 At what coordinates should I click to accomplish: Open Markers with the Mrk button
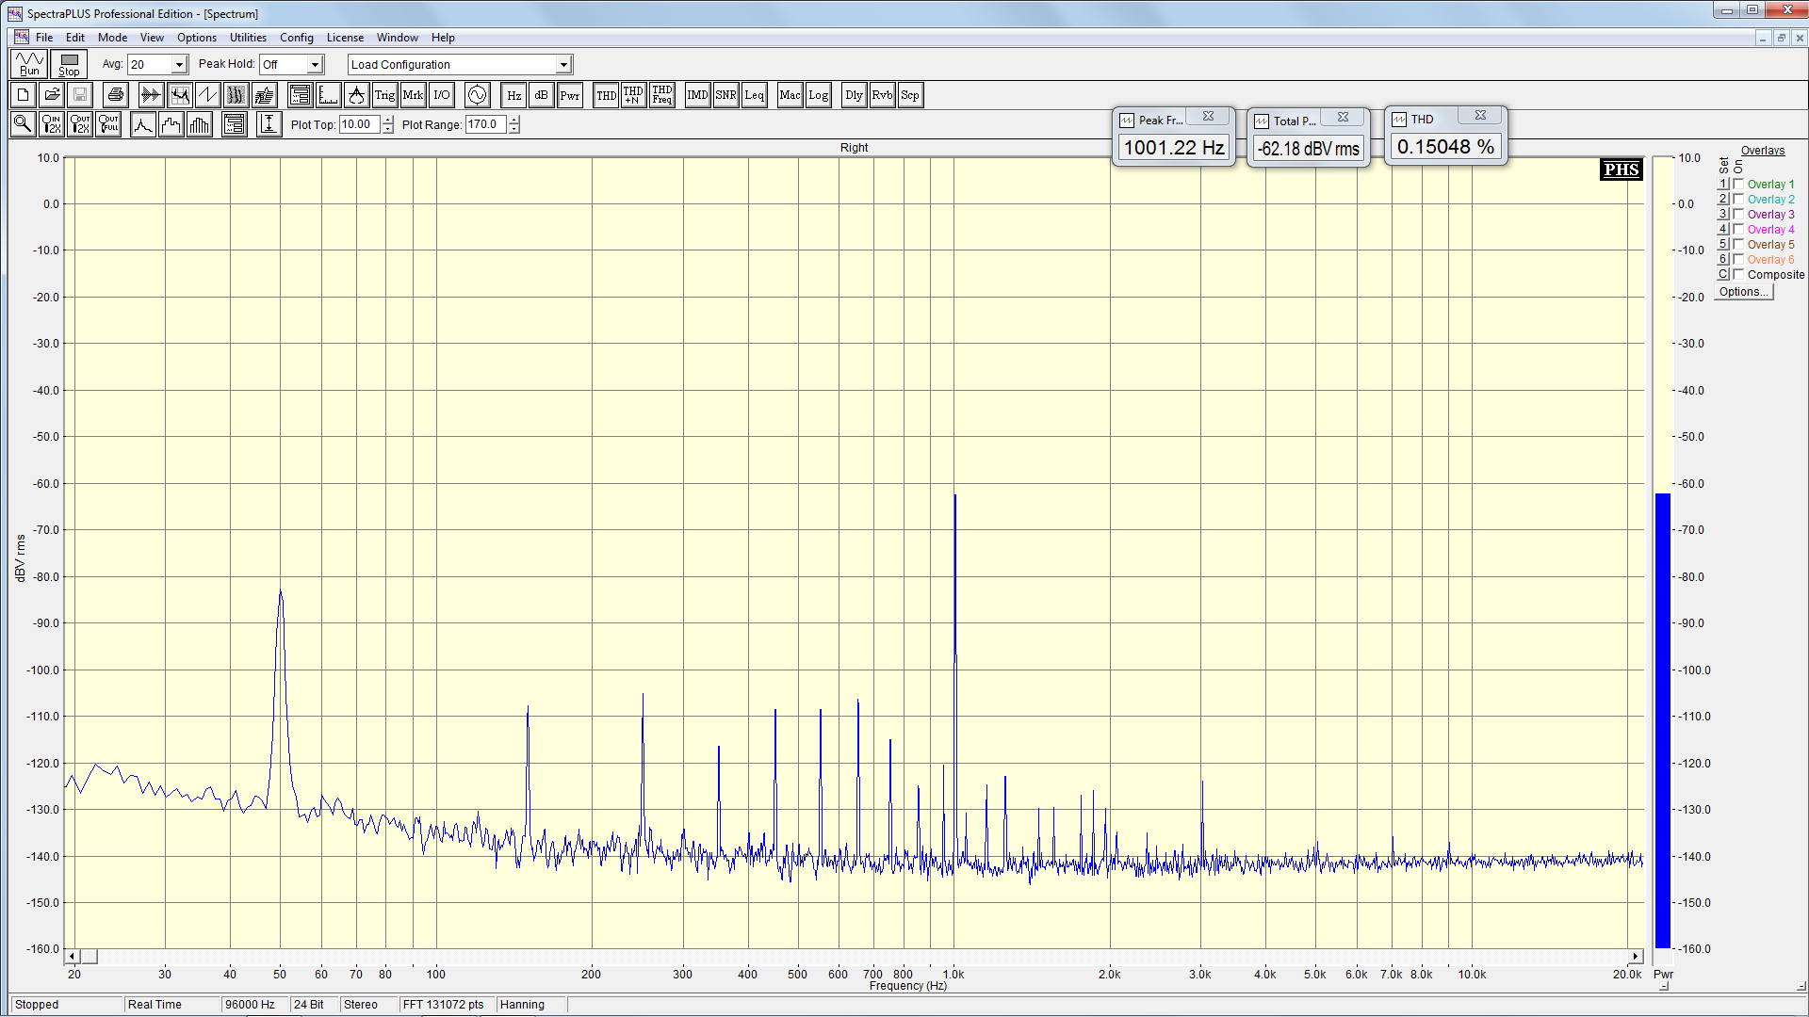(414, 95)
